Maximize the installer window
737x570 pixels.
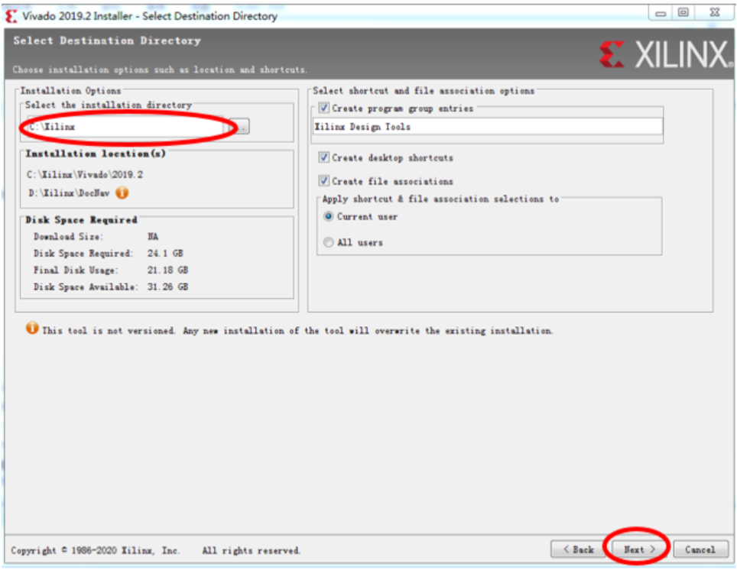[684, 13]
